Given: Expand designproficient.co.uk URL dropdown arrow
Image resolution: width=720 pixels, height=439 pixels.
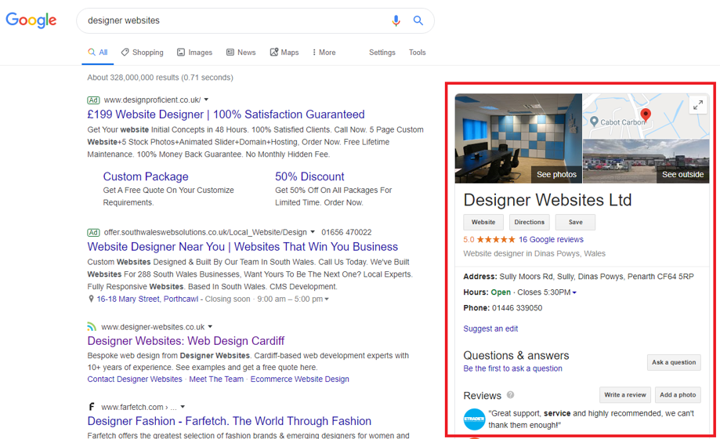Looking at the screenshot, I should 206,100.
